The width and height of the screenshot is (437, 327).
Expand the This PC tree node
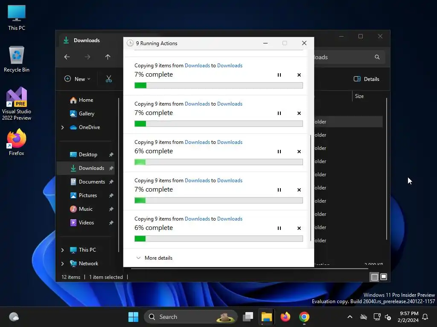click(x=62, y=250)
